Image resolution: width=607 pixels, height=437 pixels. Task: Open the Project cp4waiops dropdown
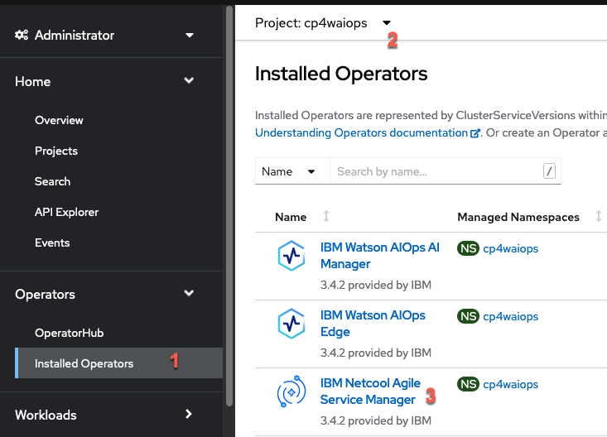(x=323, y=23)
